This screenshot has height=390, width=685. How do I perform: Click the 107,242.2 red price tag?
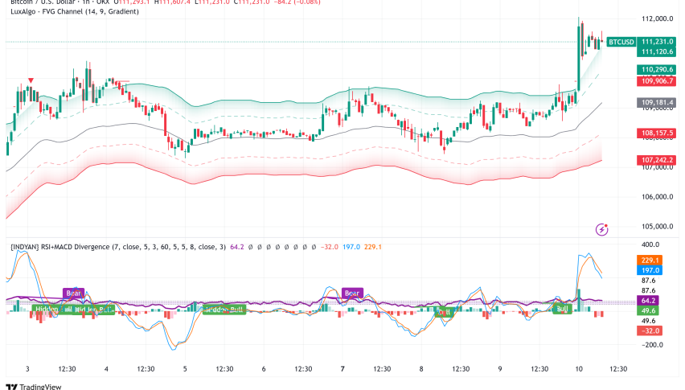click(657, 160)
